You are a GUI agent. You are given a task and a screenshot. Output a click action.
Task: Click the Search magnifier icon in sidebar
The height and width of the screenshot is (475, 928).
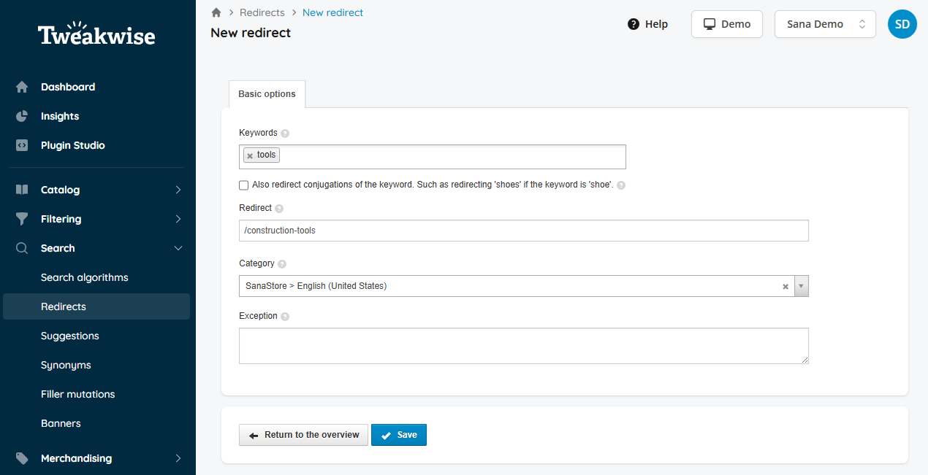click(x=22, y=248)
